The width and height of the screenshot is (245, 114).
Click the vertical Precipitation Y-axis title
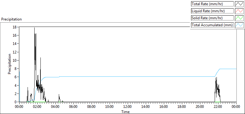(9, 64)
